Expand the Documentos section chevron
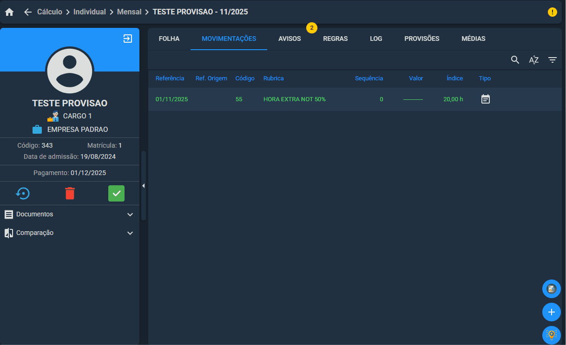The image size is (566, 345). tap(130, 215)
